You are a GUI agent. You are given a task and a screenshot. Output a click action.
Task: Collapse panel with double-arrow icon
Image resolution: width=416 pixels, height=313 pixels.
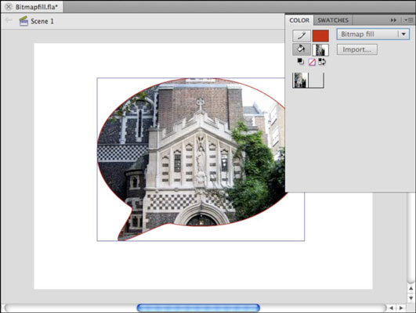[393, 20]
